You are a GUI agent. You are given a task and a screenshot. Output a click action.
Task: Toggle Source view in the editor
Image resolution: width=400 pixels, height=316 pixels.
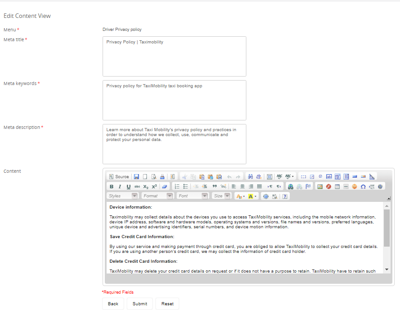pos(119,177)
